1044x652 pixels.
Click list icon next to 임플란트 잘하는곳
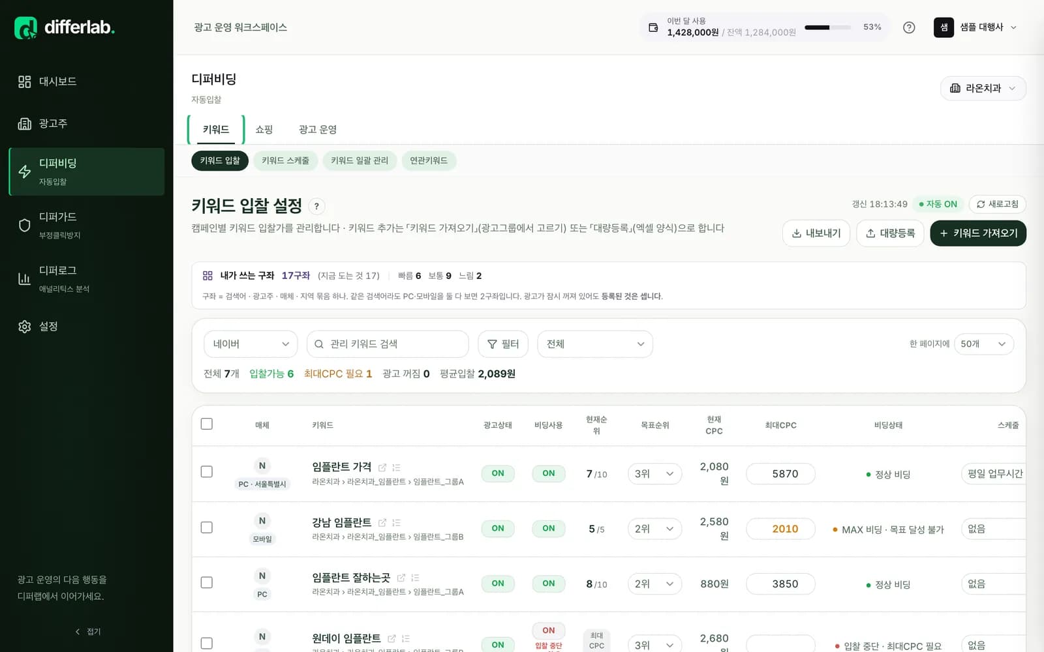click(415, 578)
